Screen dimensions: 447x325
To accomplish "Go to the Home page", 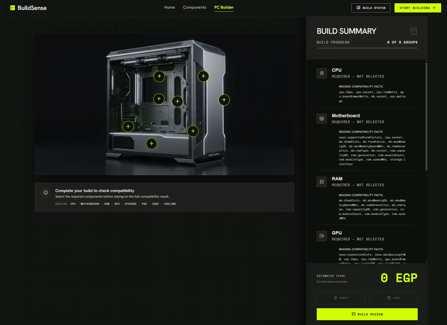I will coord(170,8).
